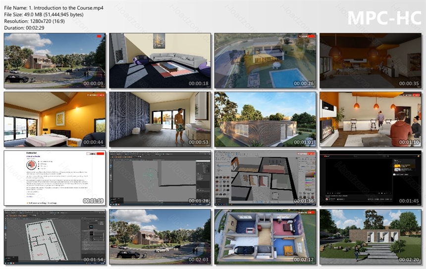Select the instructor page thumbnail at 00:01:19

click(x=55, y=178)
